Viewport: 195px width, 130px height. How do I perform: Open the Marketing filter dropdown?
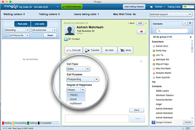coord(17,30)
